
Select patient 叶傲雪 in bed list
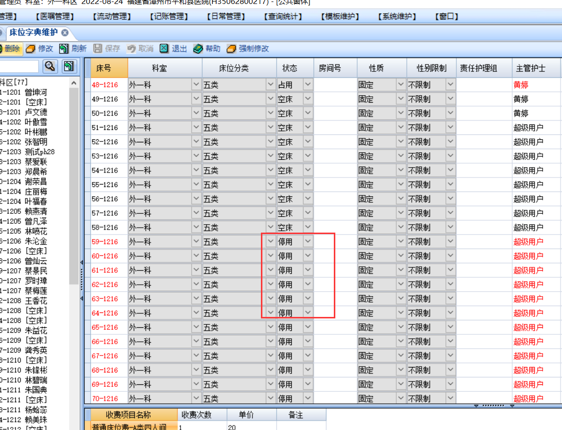coord(24,122)
